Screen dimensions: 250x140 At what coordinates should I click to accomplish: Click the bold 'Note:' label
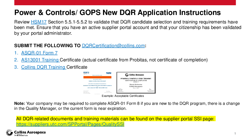click(19, 103)
